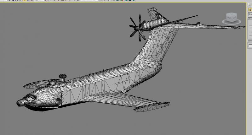Open the Create tab in command panel
252x135 pixels.
click(250, 4)
